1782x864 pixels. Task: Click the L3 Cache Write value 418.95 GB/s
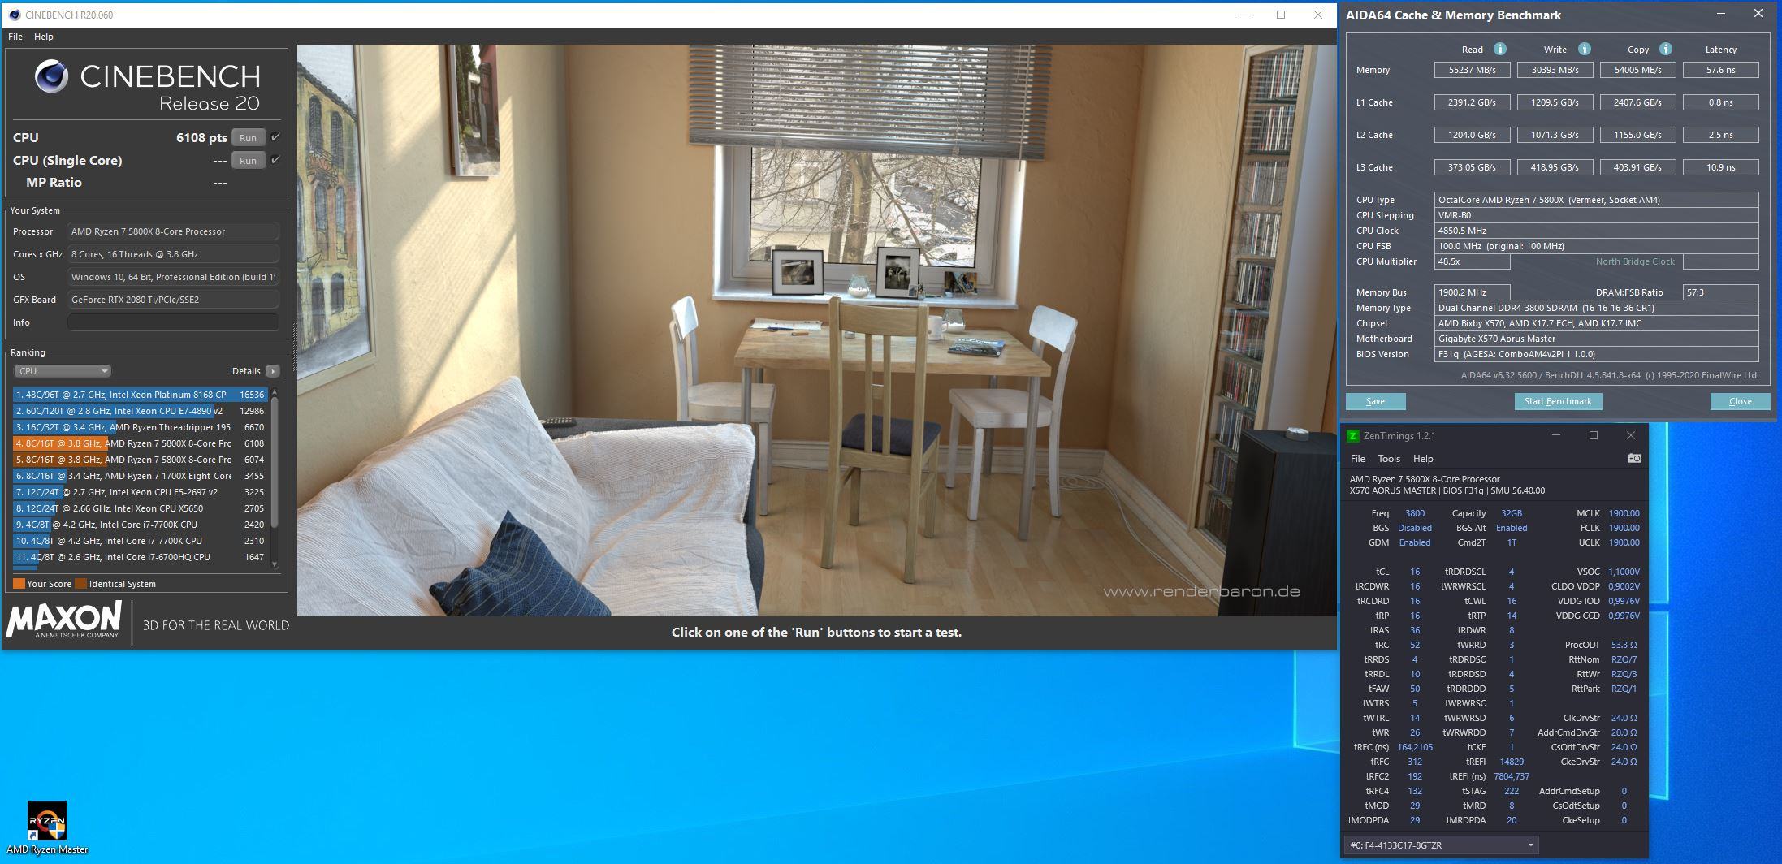(x=1555, y=167)
